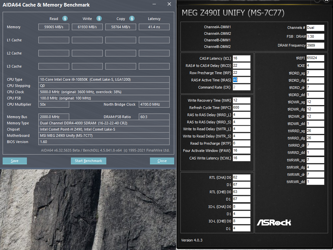Click the ASRock logo
The height and width of the screenshot is (250, 333).
point(274,222)
